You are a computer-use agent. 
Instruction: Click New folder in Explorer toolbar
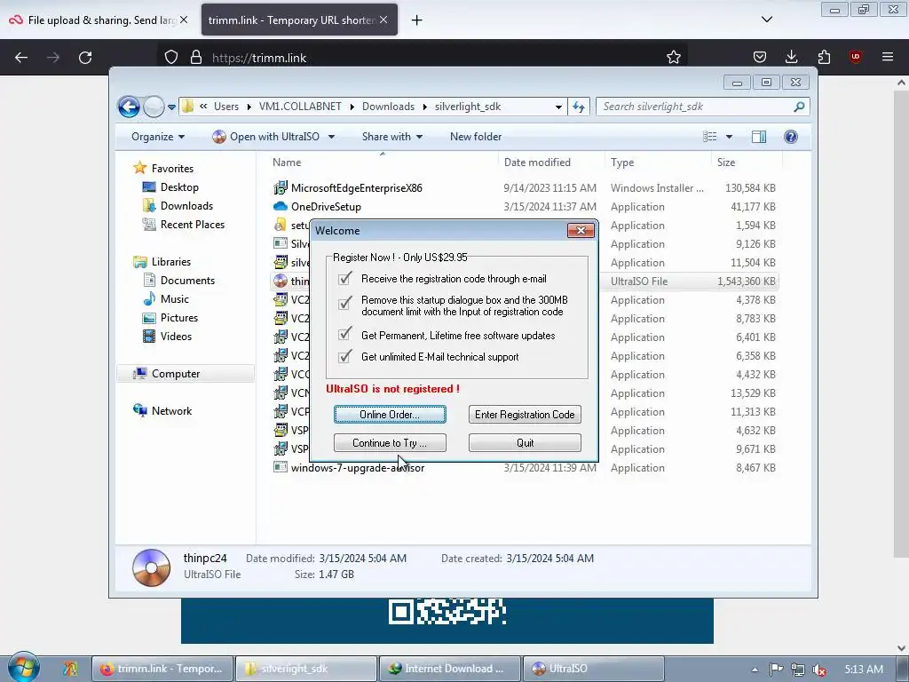(x=476, y=137)
